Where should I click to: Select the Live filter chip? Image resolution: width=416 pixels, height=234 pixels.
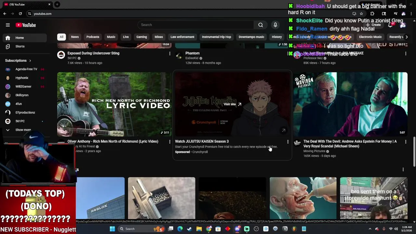(126, 37)
